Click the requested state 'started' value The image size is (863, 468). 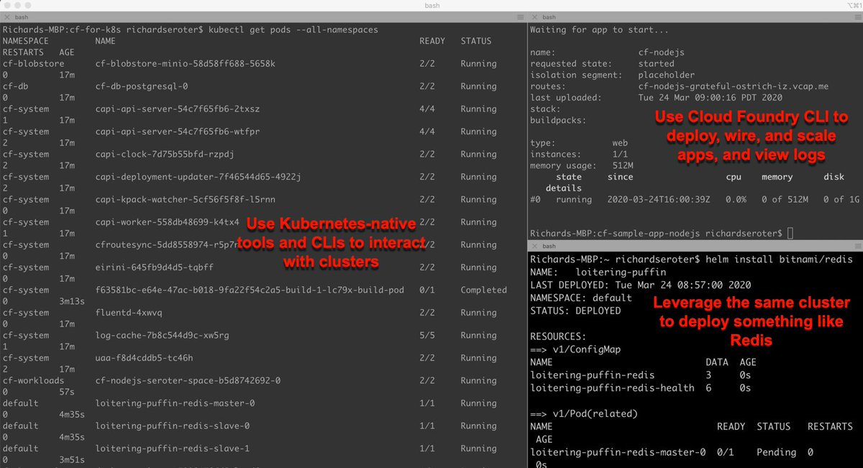pyautogui.click(x=657, y=64)
